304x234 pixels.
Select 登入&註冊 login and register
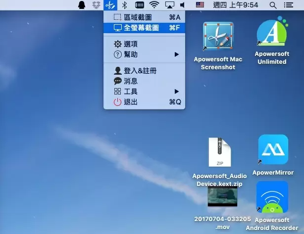point(144,71)
